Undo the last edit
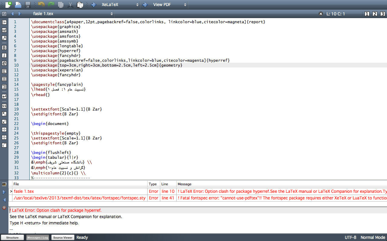Screen dimensions: 387x241 click(42, 5)
